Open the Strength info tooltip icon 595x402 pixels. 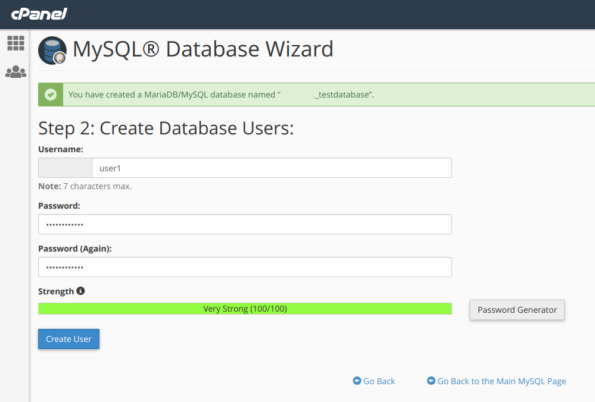tap(81, 291)
